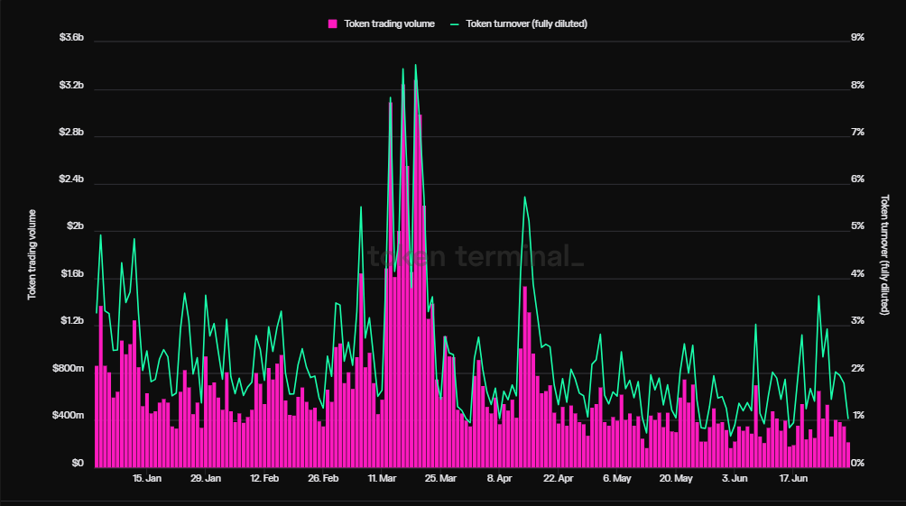Select the $1.2b left axis label

(73, 320)
